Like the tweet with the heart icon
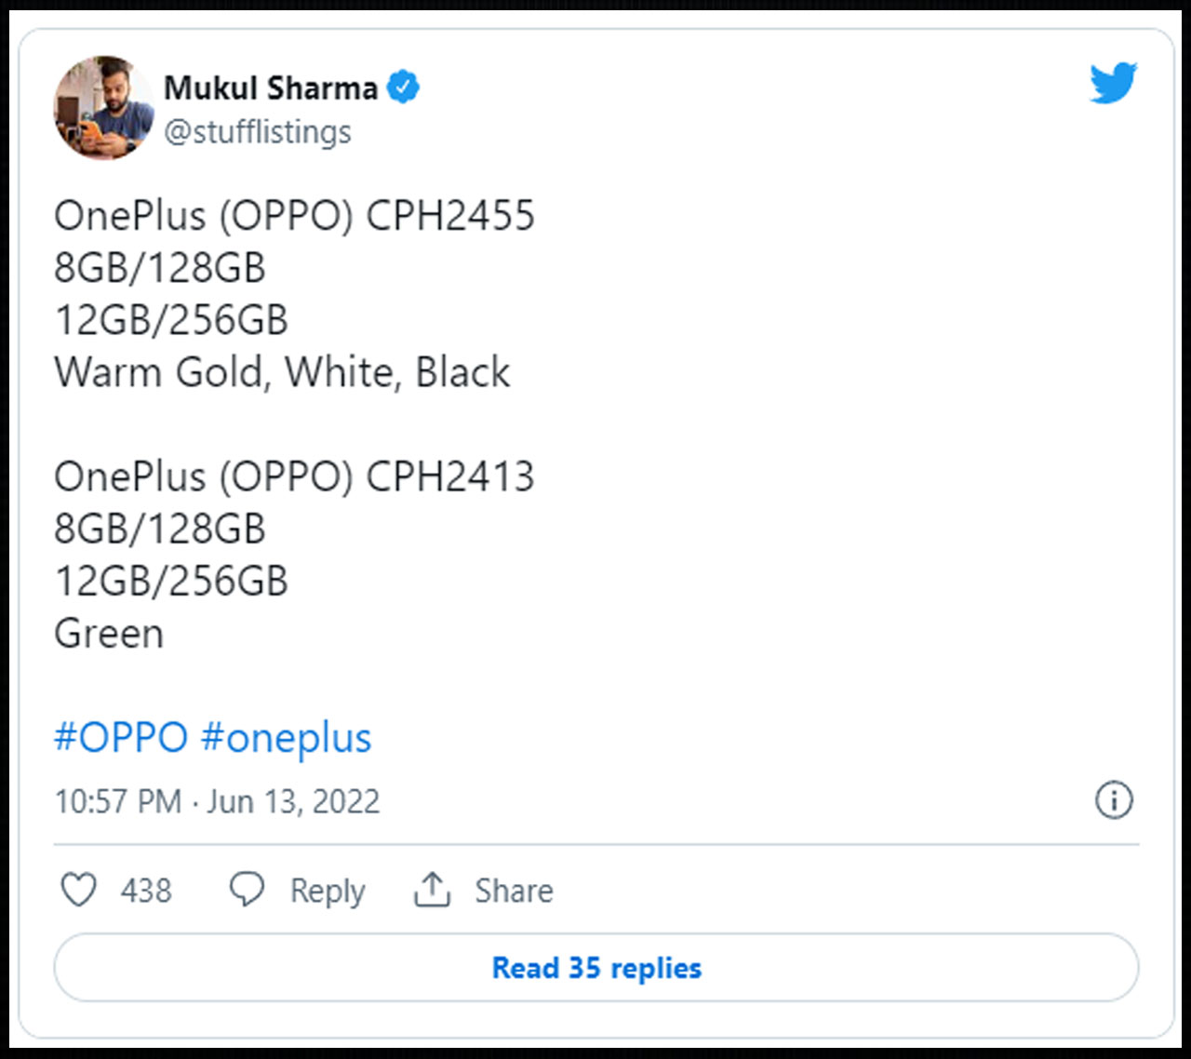This screenshot has width=1191, height=1059. pos(78,890)
